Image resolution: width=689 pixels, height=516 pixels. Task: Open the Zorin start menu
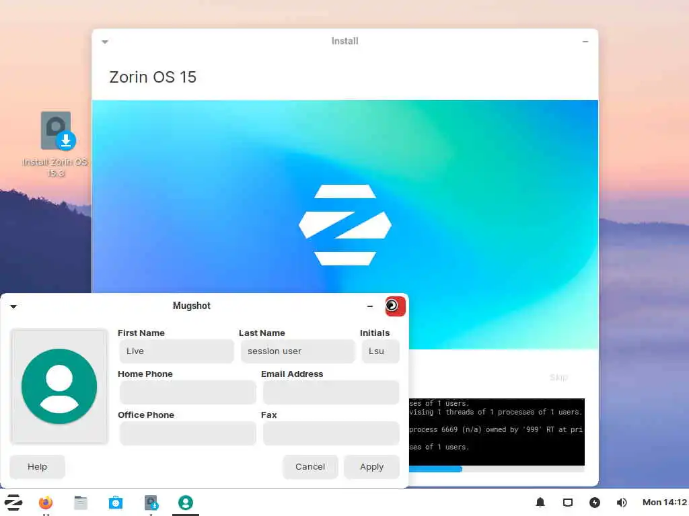[x=13, y=503]
